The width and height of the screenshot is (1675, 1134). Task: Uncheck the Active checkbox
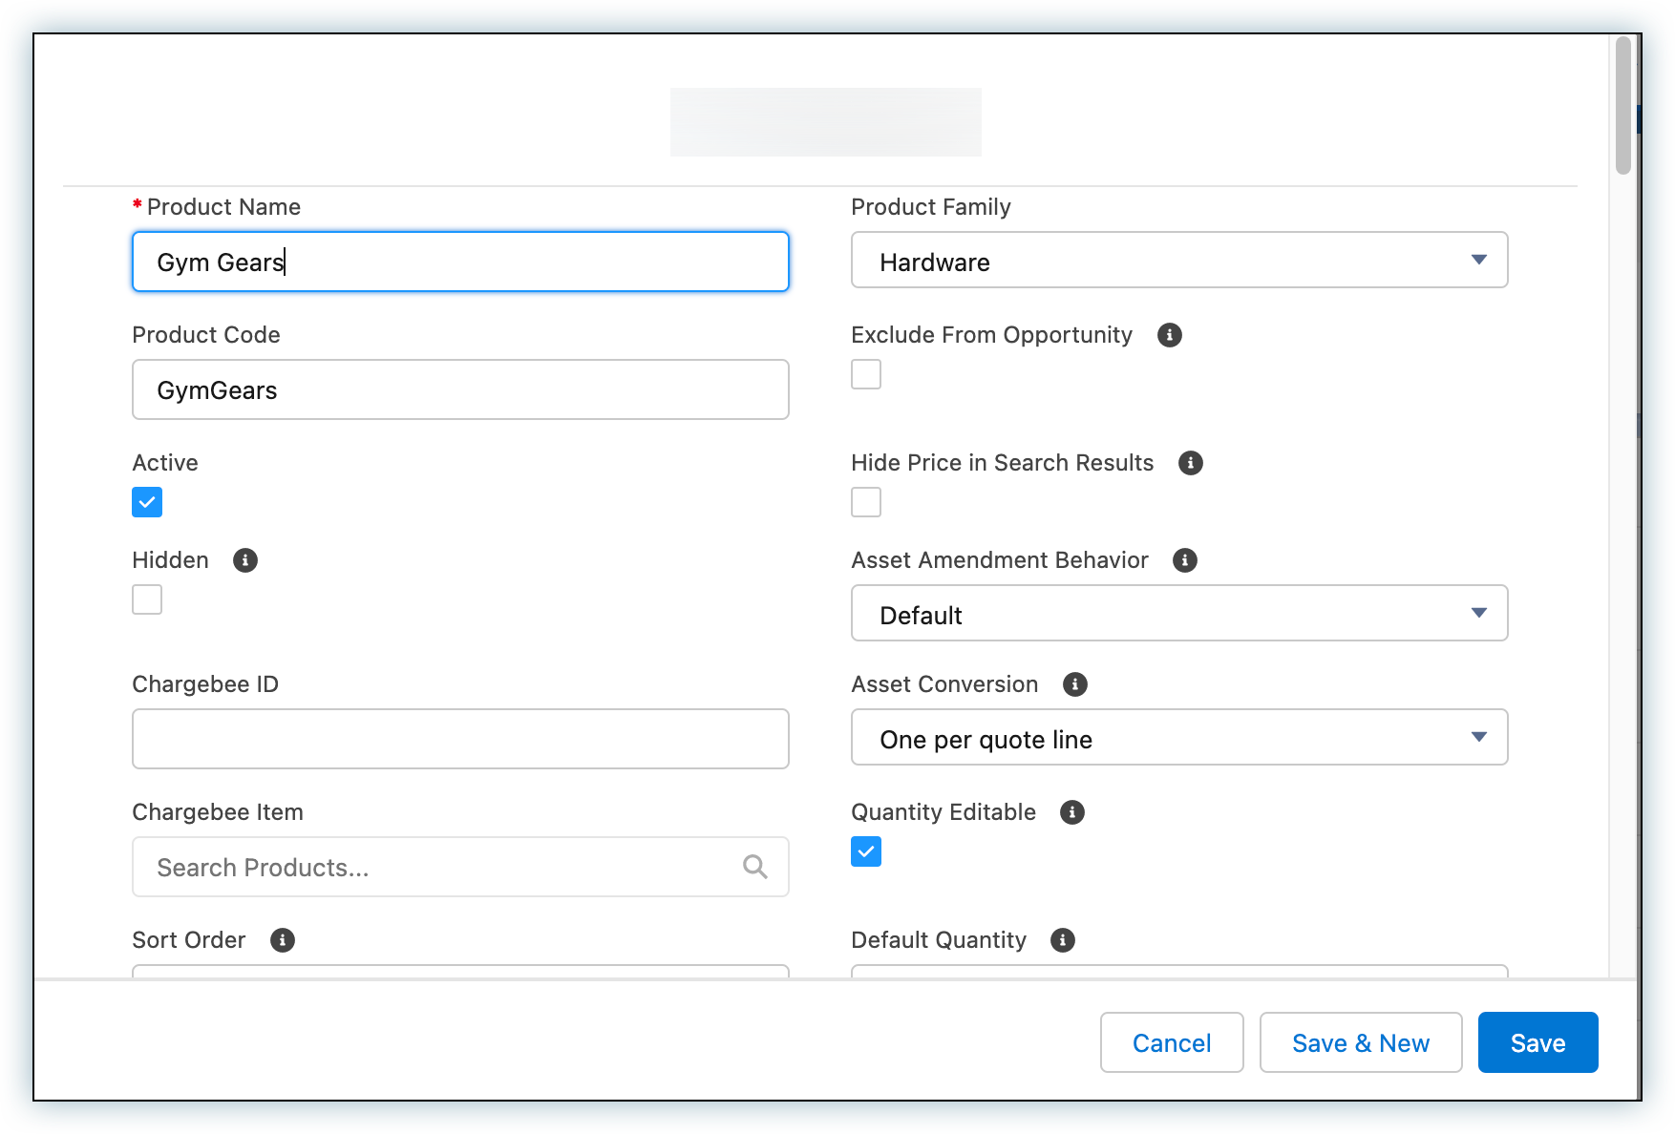[146, 501]
